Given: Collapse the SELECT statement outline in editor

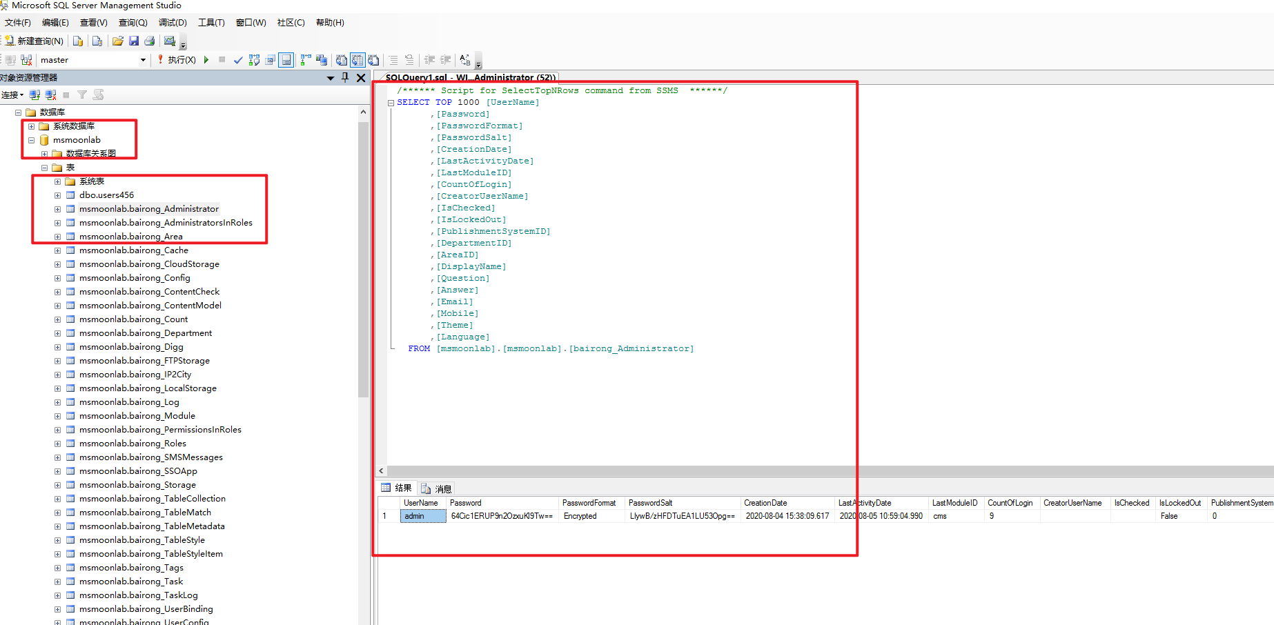Looking at the screenshot, I should 391,103.
